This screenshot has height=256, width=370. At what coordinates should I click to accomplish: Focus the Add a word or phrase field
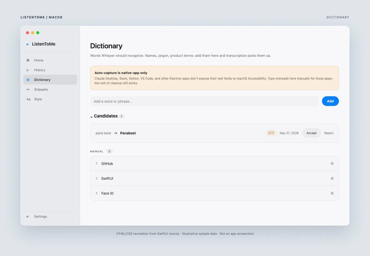pos(204,101)
